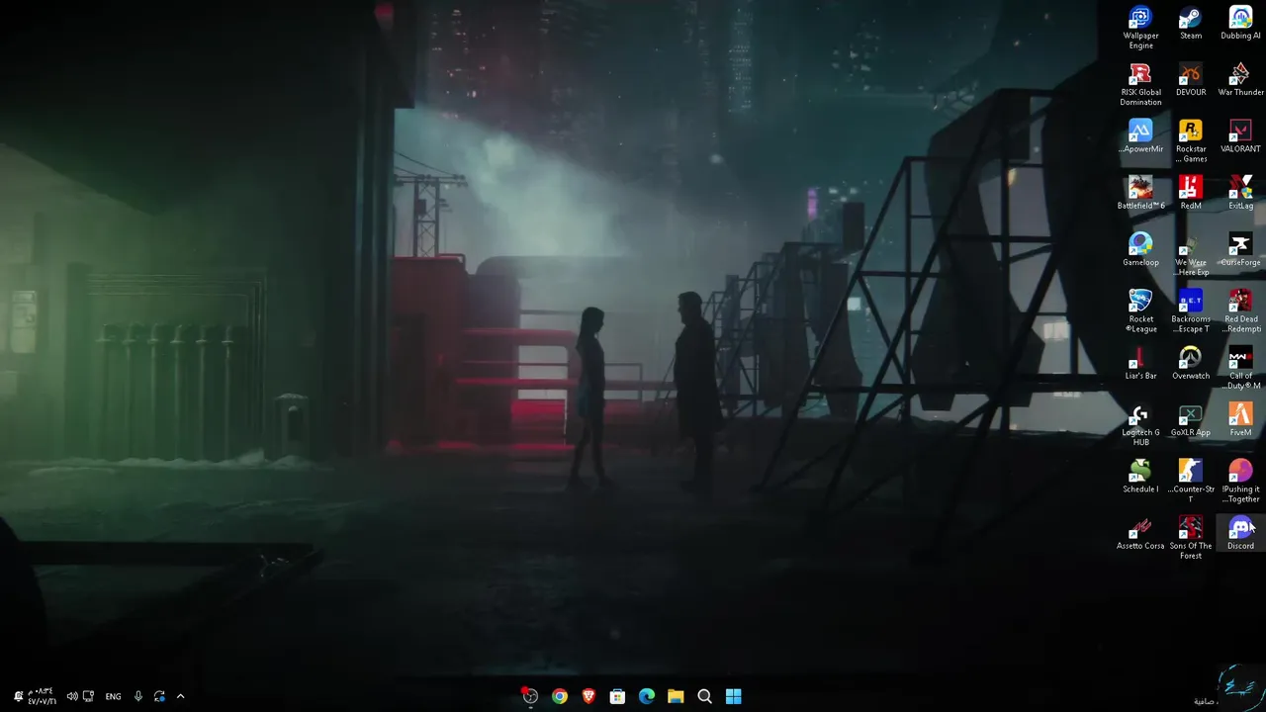Select the Sons Of The Forest icon
Image resolution: width=1266 pixels, height=712 pixels.
[x=1191, y=538]
